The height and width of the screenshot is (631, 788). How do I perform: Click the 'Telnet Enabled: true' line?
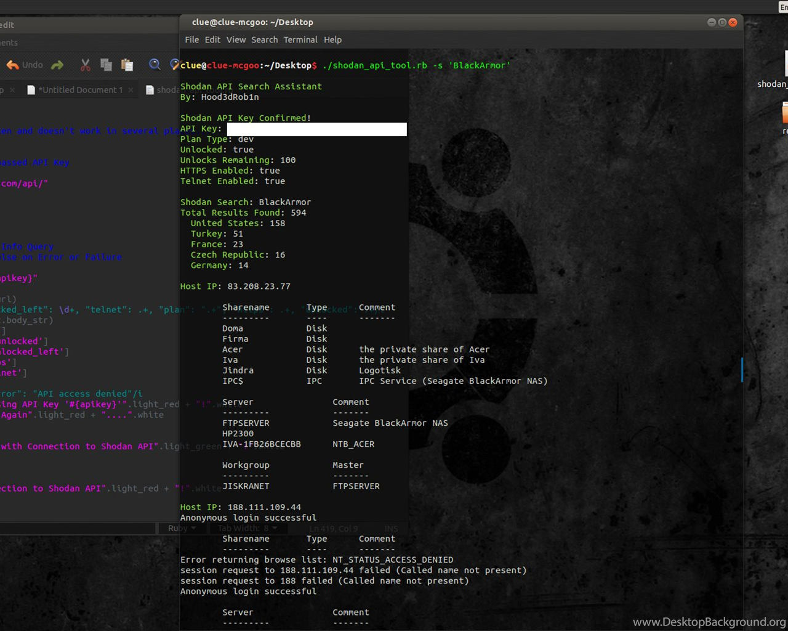click(233, 181)
